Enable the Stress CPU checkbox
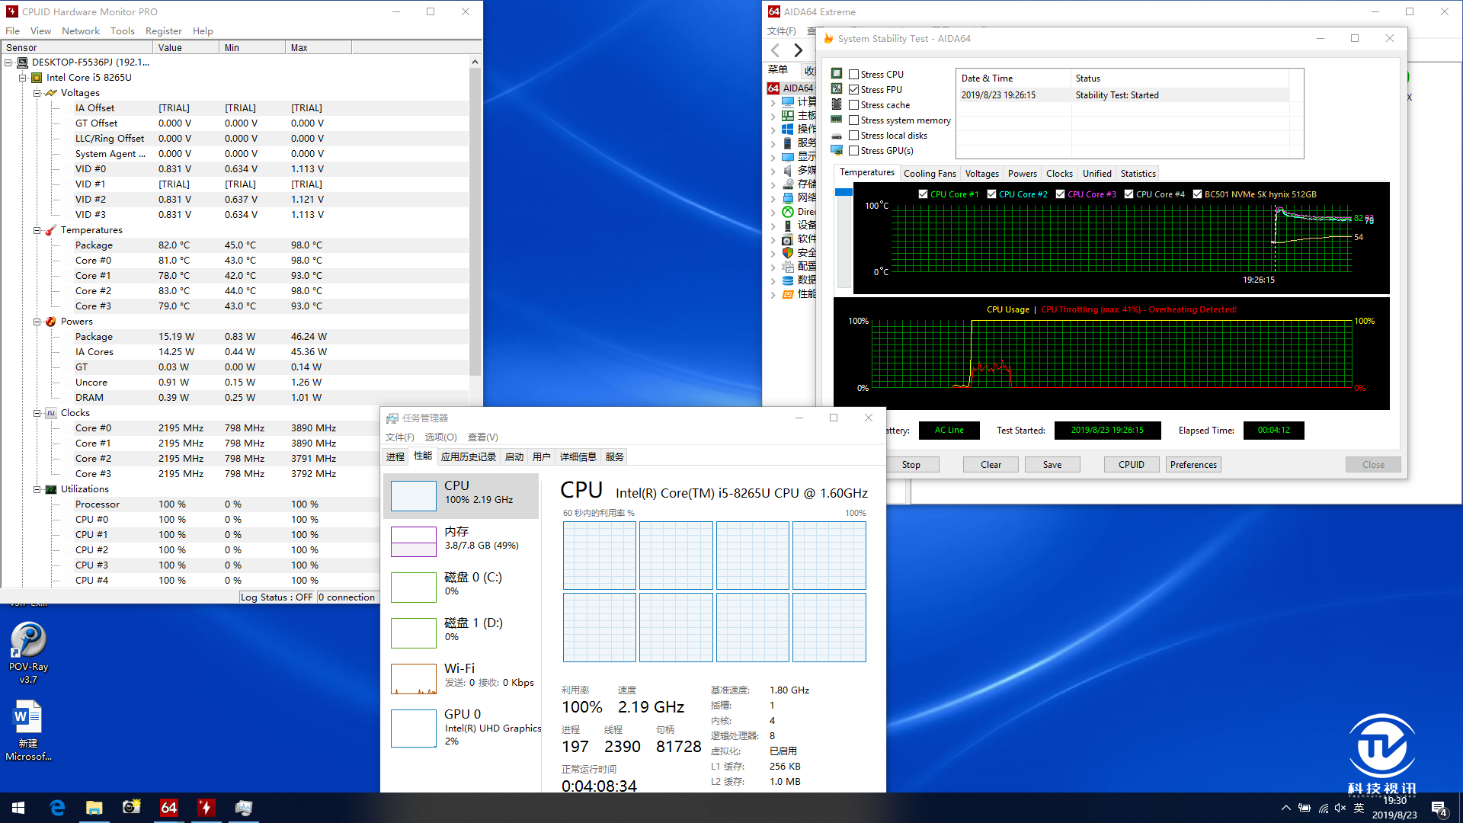 [x=854, y=74]
